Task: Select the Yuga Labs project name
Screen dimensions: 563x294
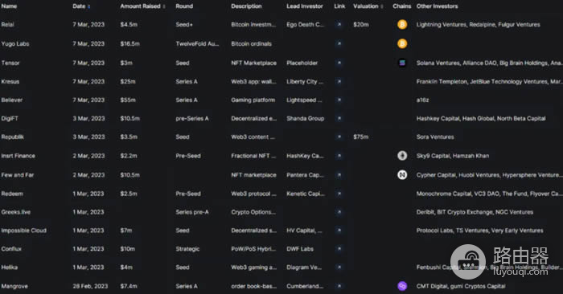Action: click(x=15, y=43)
